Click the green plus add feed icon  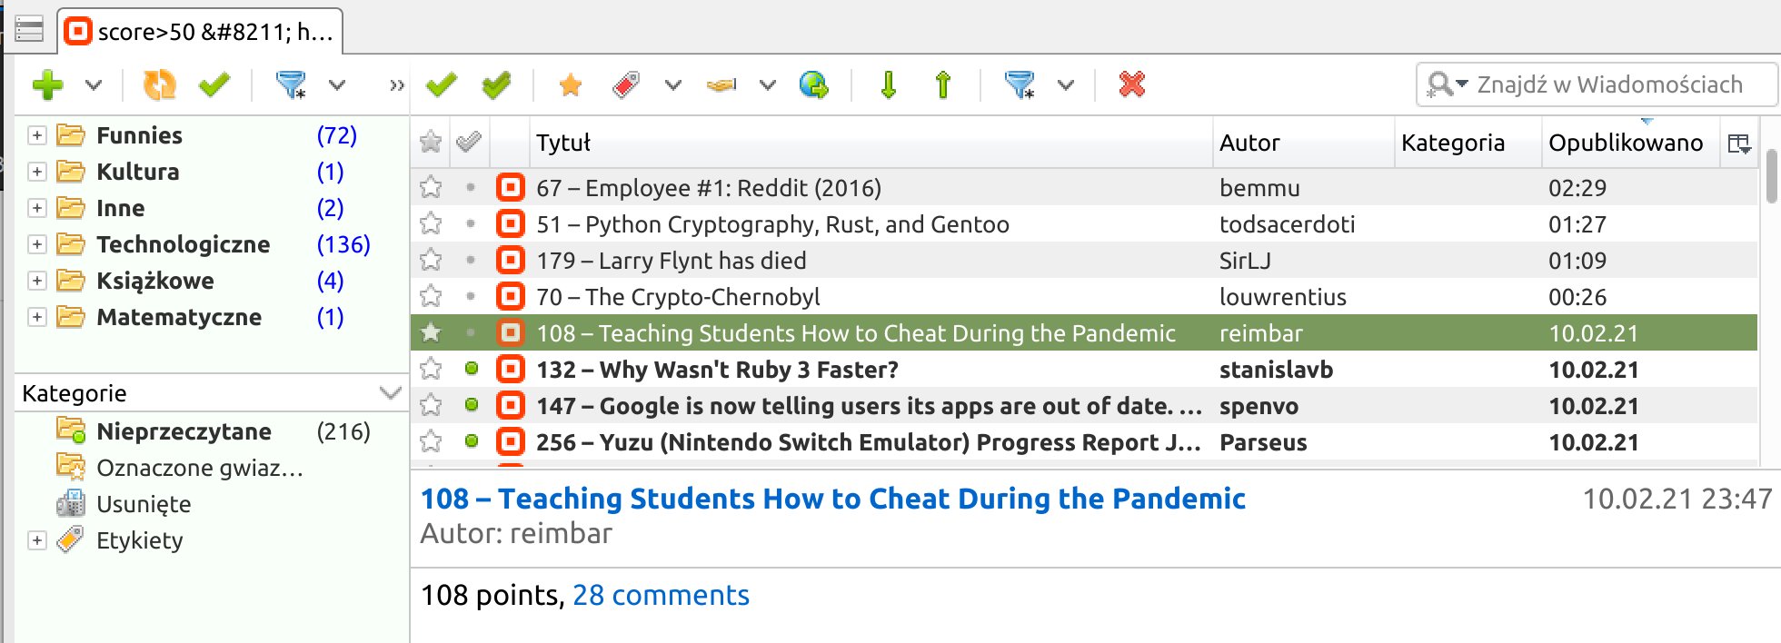[47, 85]
